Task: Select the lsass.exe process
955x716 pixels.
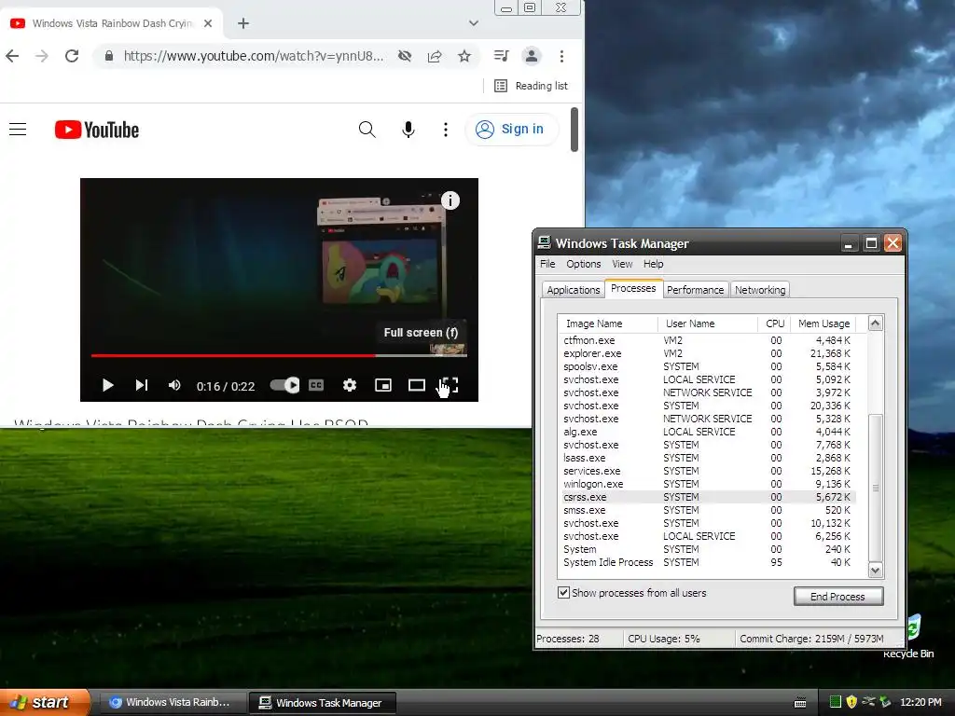Action: pyautogui.click(x=707, y=458)
